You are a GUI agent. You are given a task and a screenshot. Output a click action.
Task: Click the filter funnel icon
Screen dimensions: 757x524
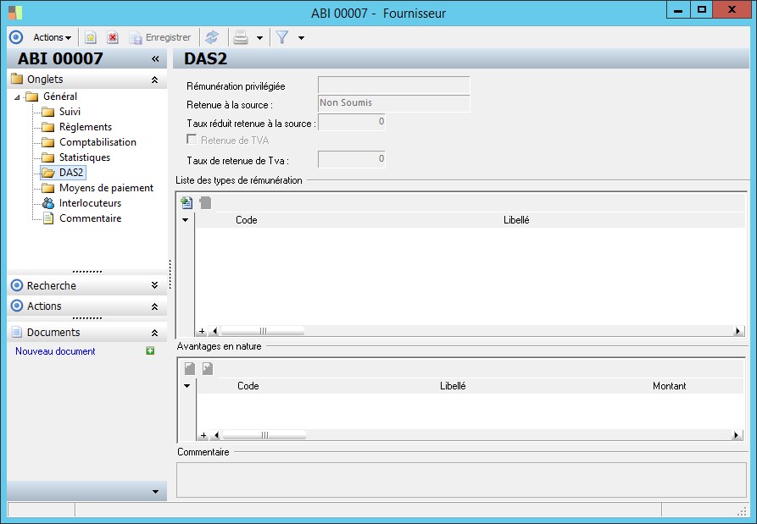tap(282, 38)
